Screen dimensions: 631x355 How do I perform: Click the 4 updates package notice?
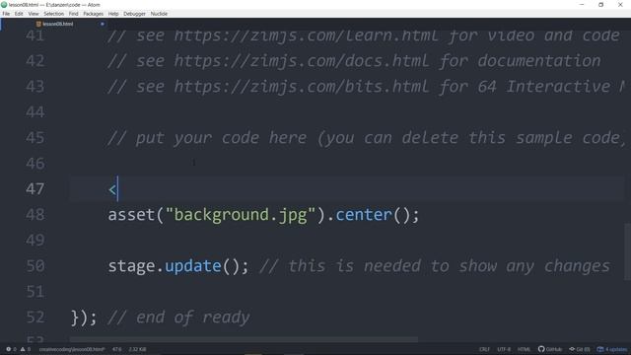[x=612, y=349]
